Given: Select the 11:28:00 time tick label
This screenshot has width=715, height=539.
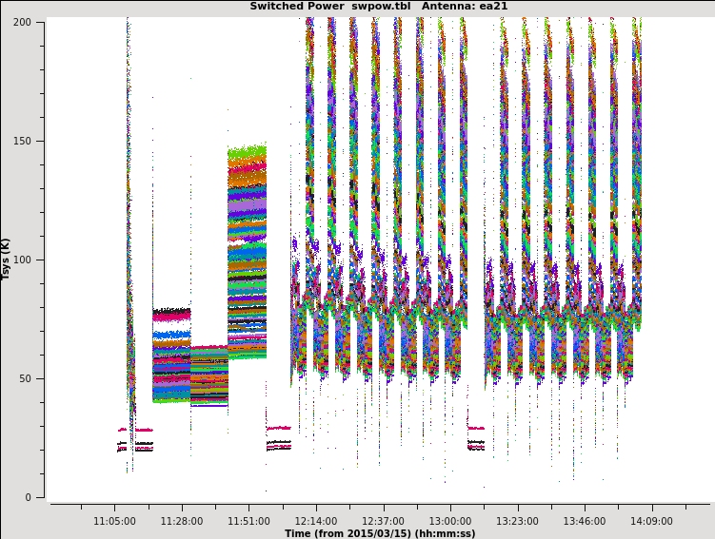Looking at the screenshot, I should 182,521.
